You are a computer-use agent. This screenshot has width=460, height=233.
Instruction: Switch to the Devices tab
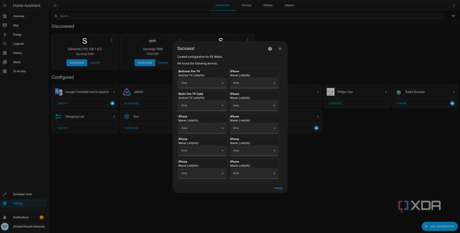[x=247, y=5]
